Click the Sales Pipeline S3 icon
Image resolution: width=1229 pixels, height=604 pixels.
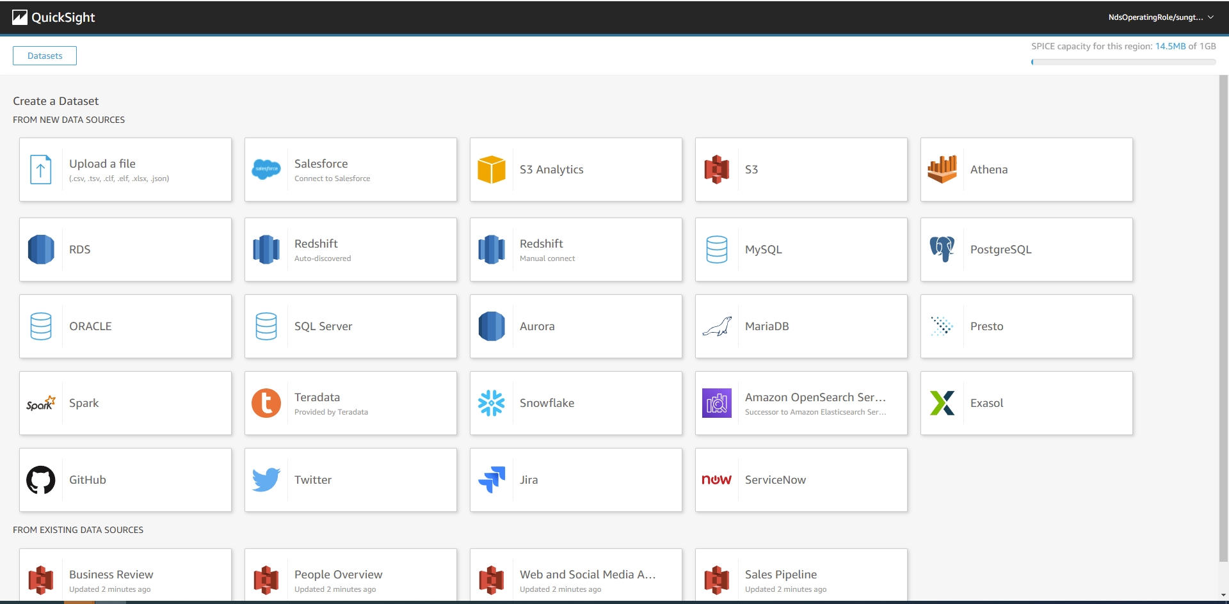point(717,580)
